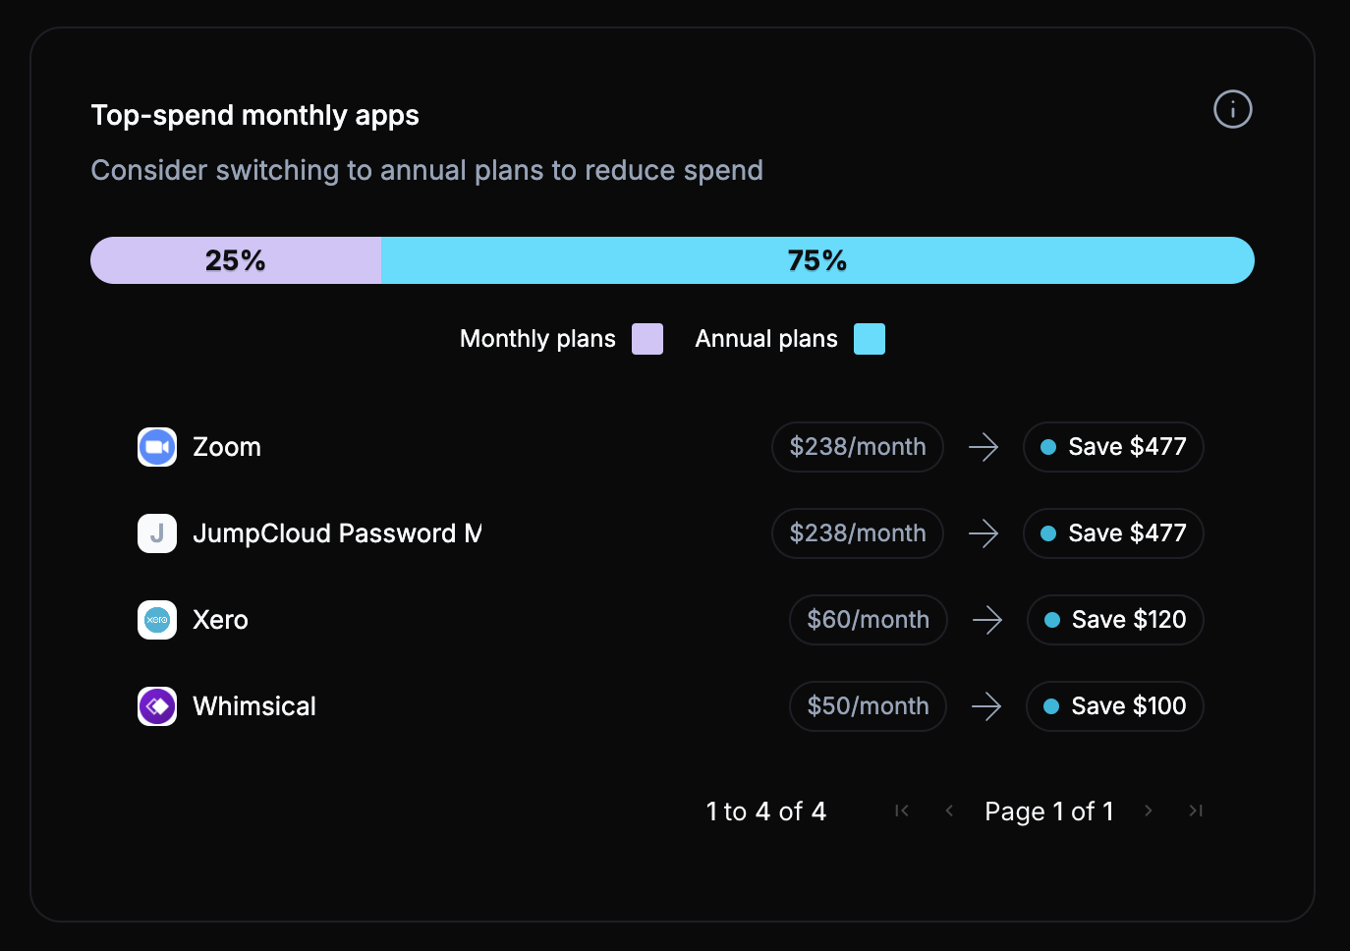Click the Zoom app icon
The width and height of the screenshot is (1350, 951).
(x=157, y=447)
